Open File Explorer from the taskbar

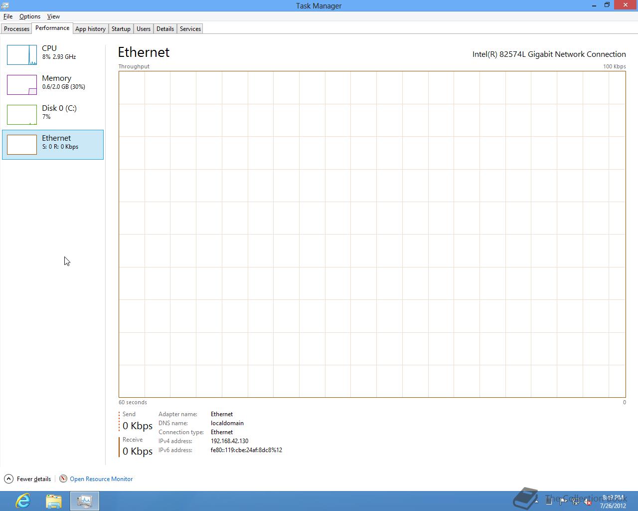point(54,501)
